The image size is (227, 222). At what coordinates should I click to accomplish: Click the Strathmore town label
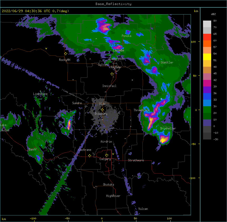(136, 160)
